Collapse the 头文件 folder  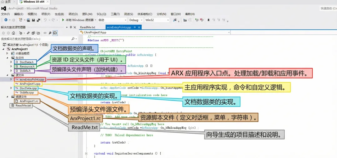(x=7, y=58)
